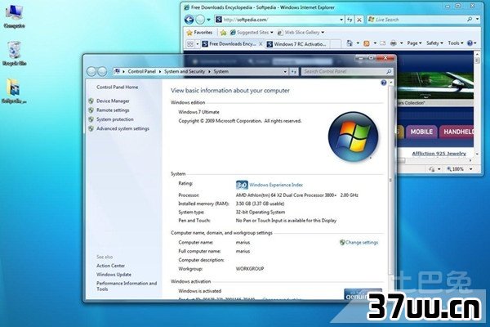
Task: Open Device Manager link
Action: point(113,101)
